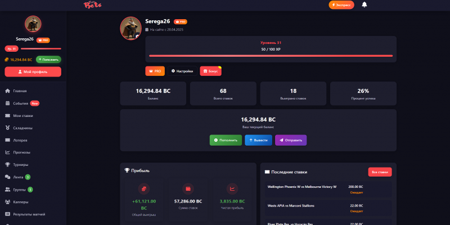Open Лента chat sidebar item

click(33, 177)
